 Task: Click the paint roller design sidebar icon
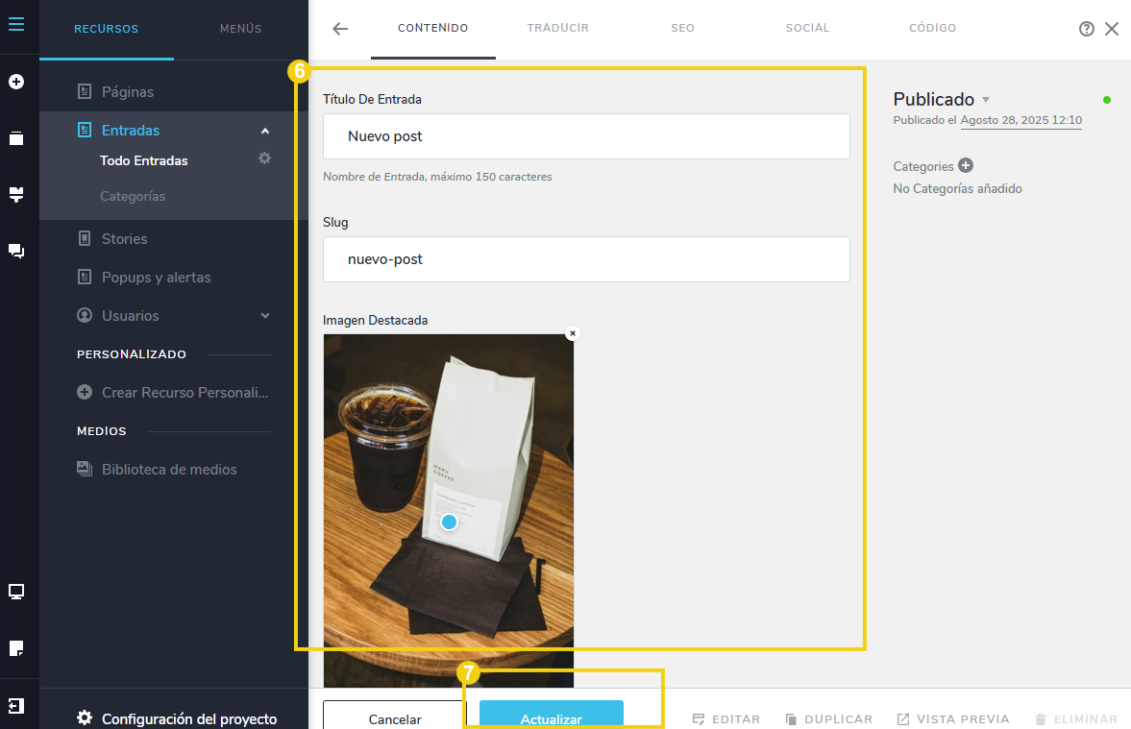(x=16, y=194)
